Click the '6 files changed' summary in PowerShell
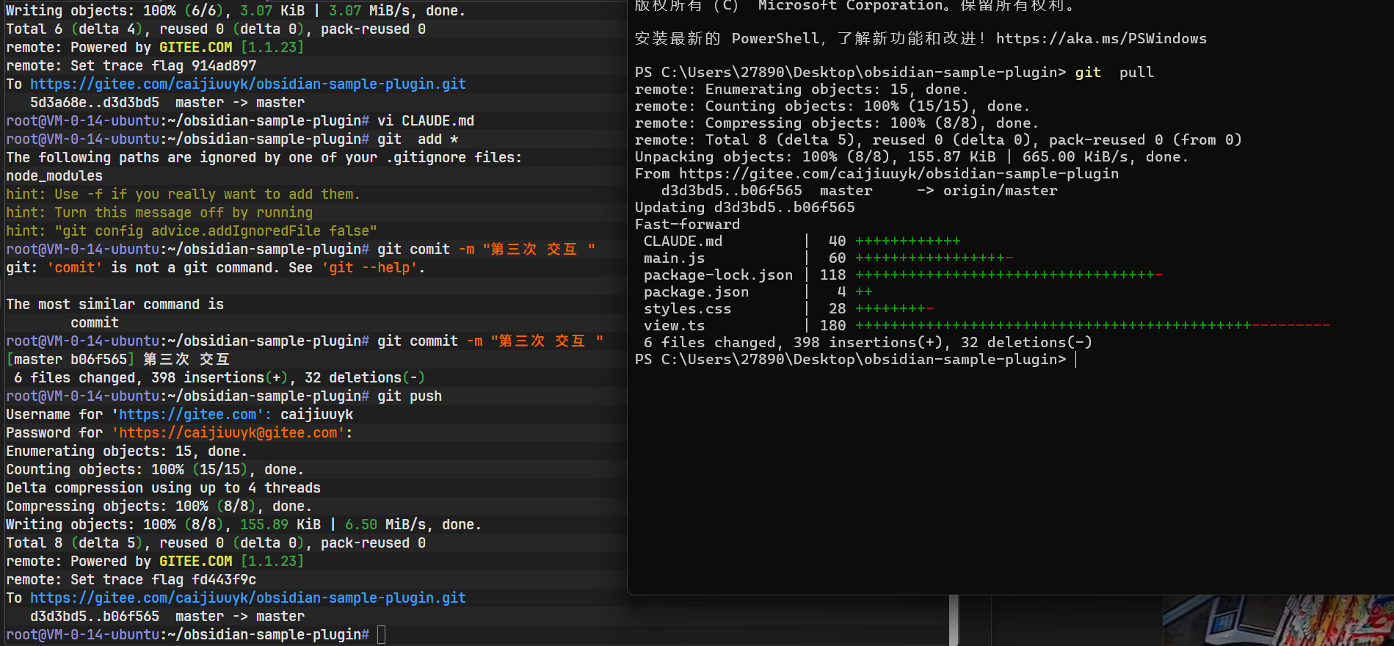 [x=868, y=343]
